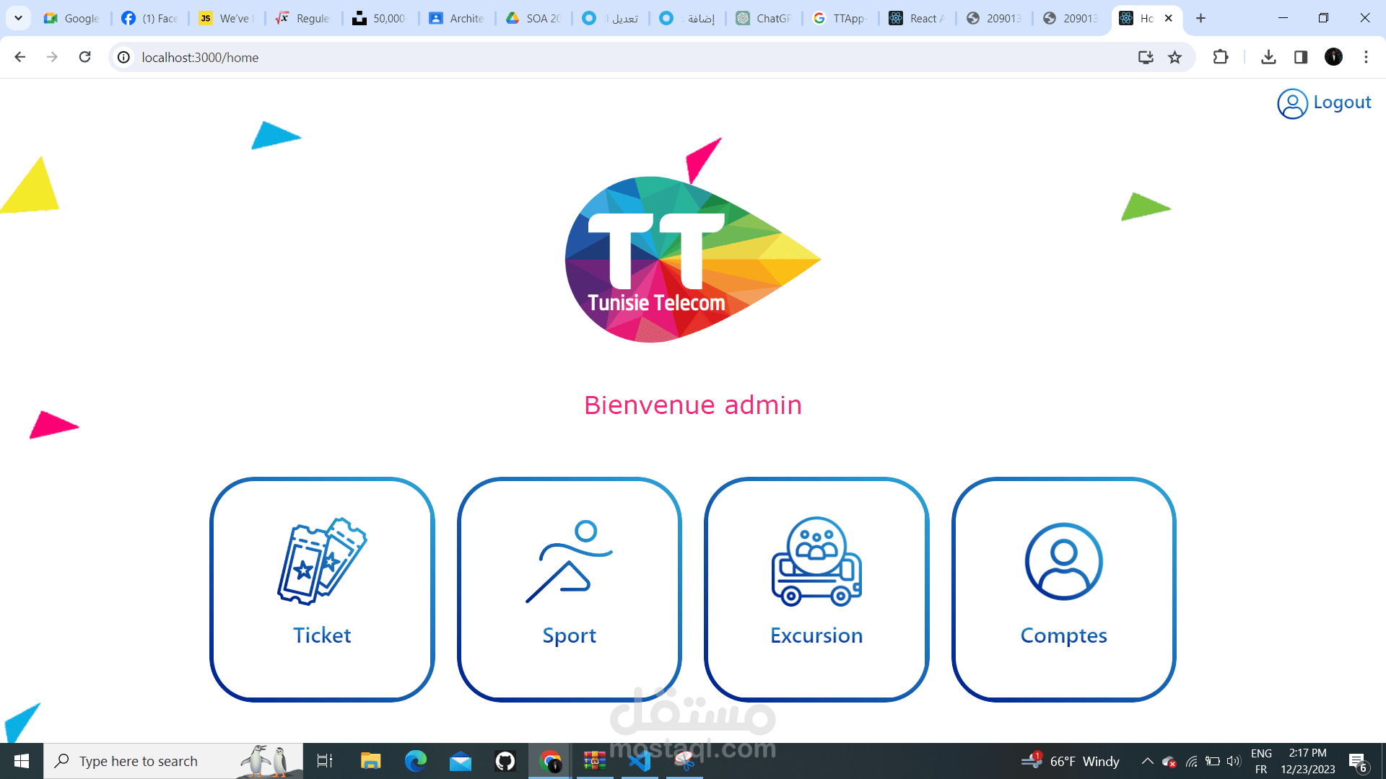Show hidden system tray icons
The width and height of the screenshot is (1386, 779).
coord(1147,761)
